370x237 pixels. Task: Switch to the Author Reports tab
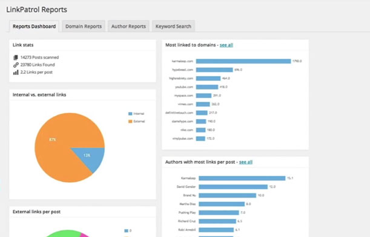128,27
